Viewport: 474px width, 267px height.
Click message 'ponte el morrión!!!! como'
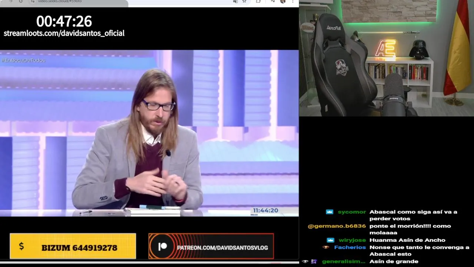tap(410, 226)
